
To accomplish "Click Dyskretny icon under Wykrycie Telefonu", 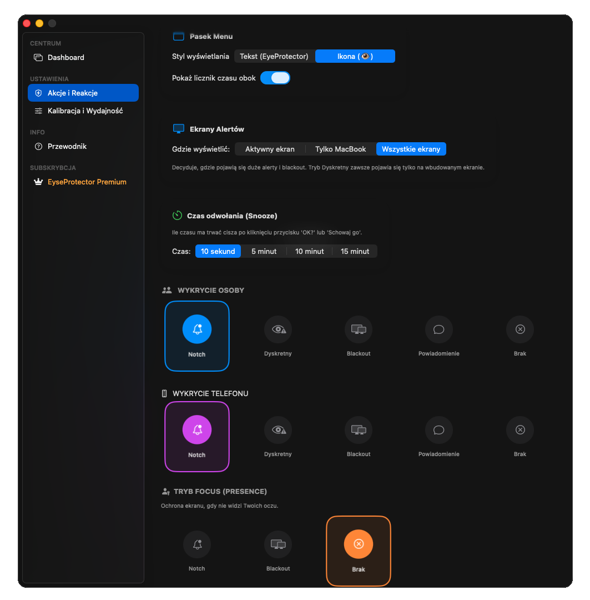I will tap(278, 430).
